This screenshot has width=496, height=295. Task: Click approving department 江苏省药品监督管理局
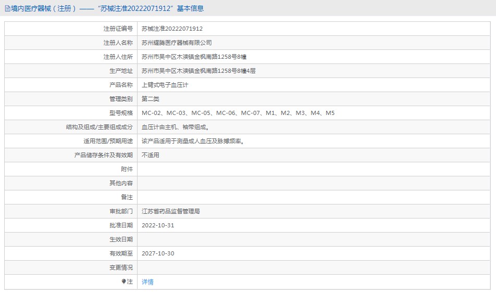pyautogui.click(x=170, y=211)
